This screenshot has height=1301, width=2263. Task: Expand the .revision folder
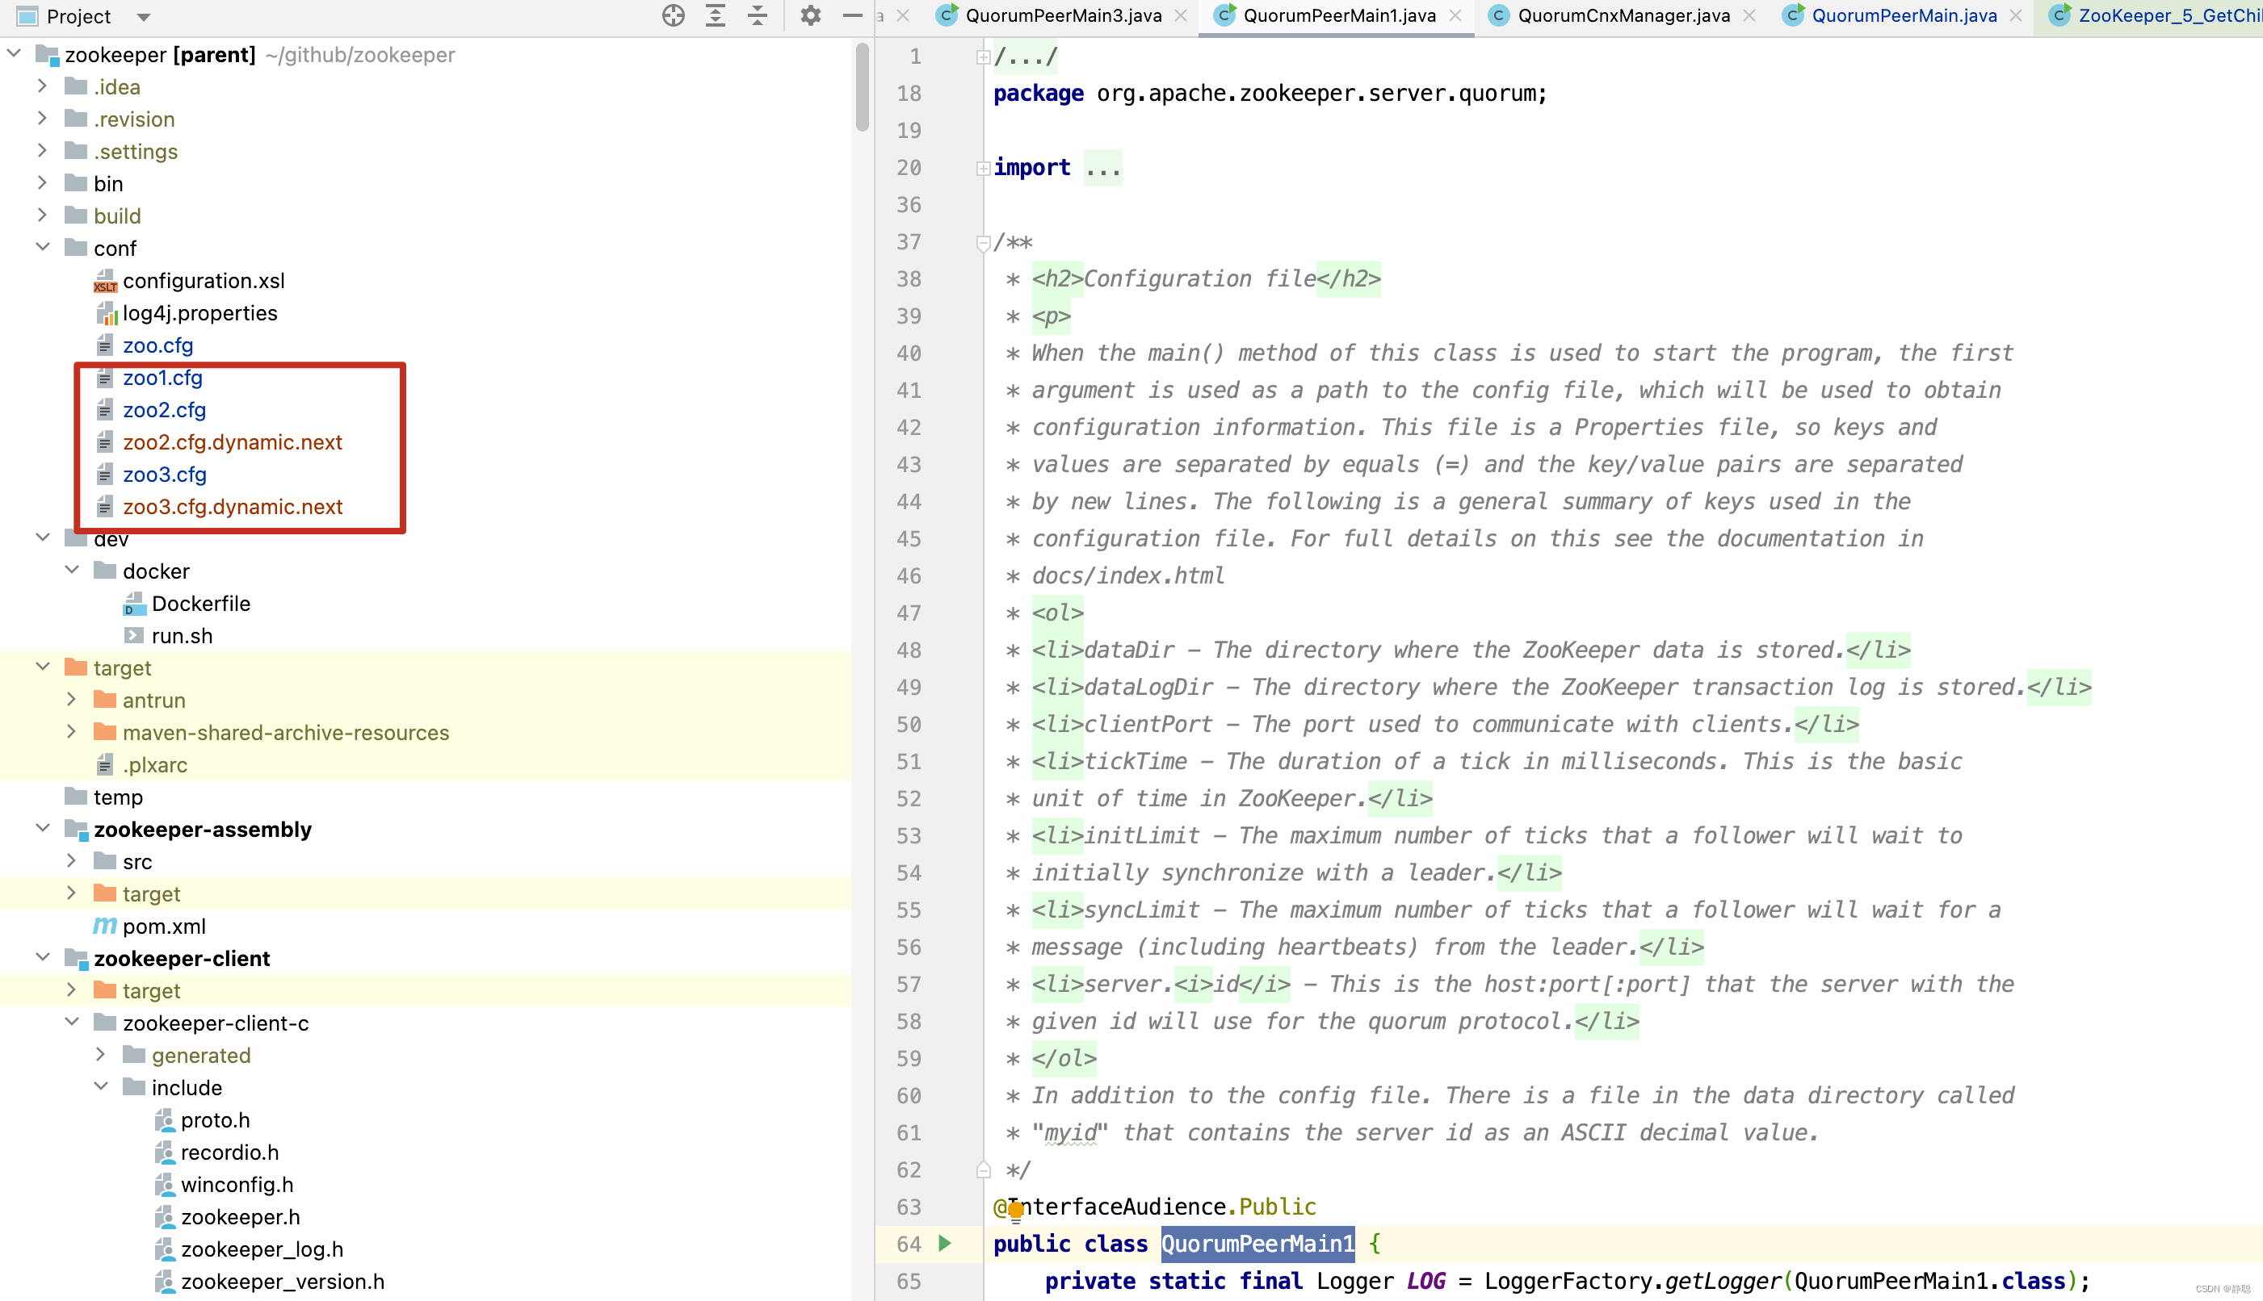click(42, 118)
